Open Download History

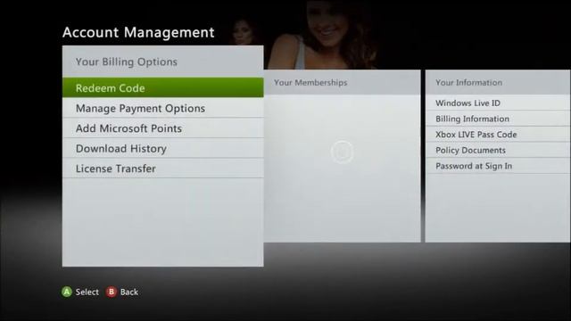click(162, 148)
